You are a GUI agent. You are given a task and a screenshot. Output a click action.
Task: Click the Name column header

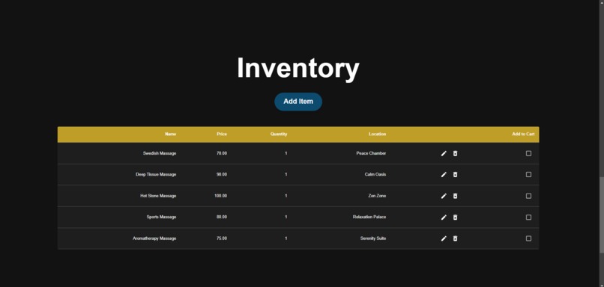tap(170, 134)
